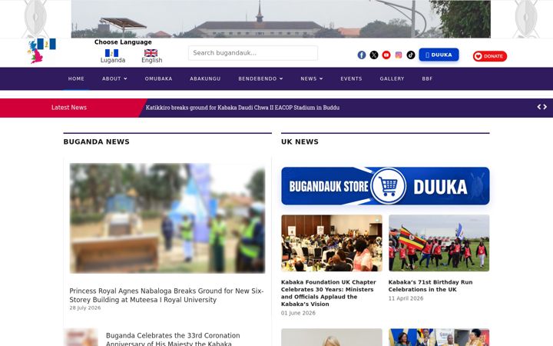
Task: Open the Omubaka menu item
Action: click(x=158, y=78)
